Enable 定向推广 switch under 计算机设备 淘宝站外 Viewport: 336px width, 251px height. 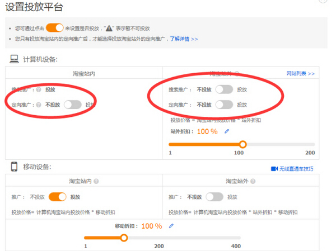[x=223, y=105]
